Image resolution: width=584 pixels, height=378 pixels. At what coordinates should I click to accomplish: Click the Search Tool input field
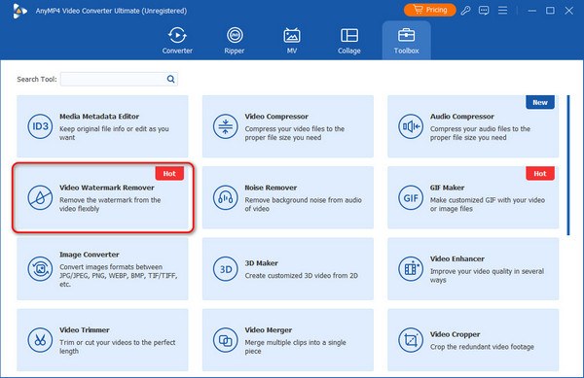pyautogui.click(x=119, y=79)
